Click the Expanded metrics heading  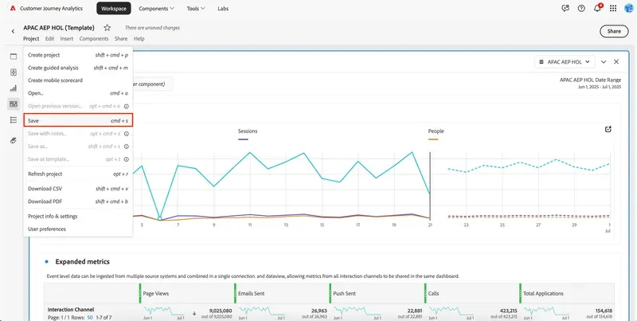click(x=83, y=262)
